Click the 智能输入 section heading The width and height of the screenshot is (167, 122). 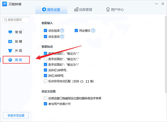47,23
